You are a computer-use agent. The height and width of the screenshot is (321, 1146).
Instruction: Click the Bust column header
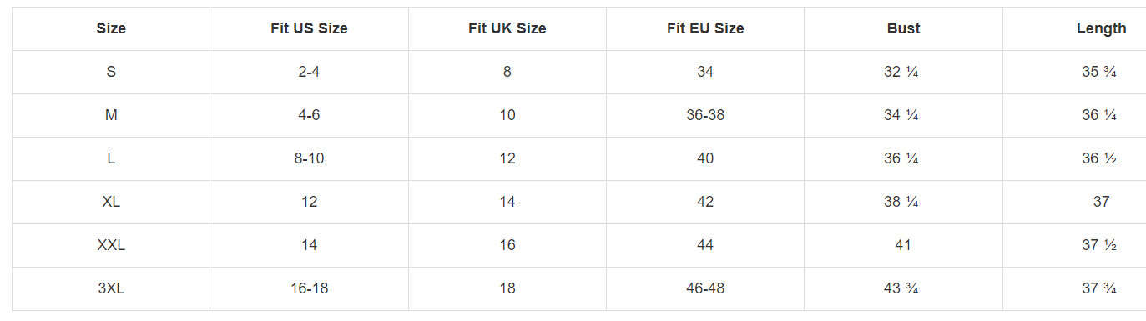903,28
